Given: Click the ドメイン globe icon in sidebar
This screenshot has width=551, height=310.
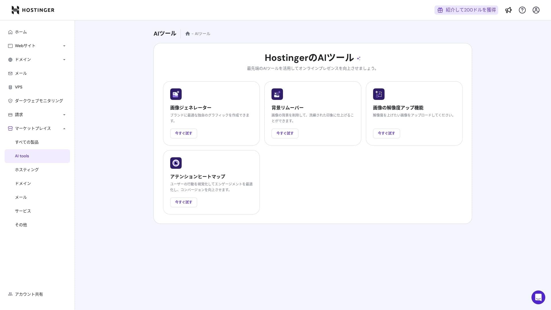Looking at the screenshot, I should click(10, 60).
